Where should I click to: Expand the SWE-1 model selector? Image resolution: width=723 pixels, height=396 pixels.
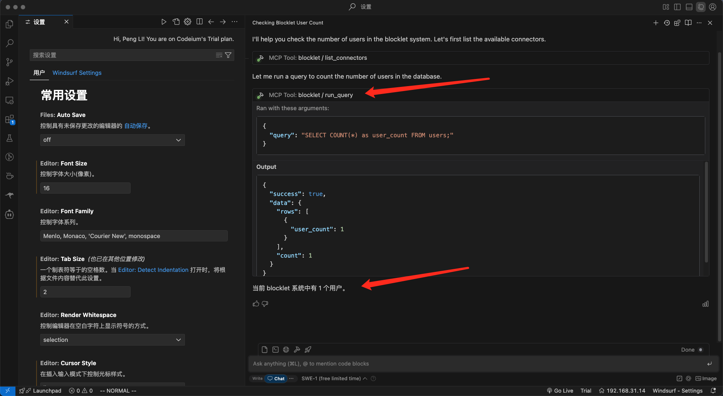pyautogui.click(x=334, y=379)
